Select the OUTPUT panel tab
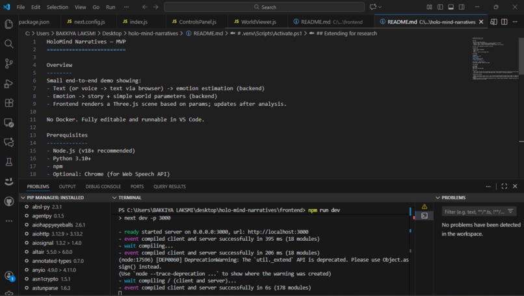Image resolution: width=524 pixels, height=296 pixels. [67, 186]
